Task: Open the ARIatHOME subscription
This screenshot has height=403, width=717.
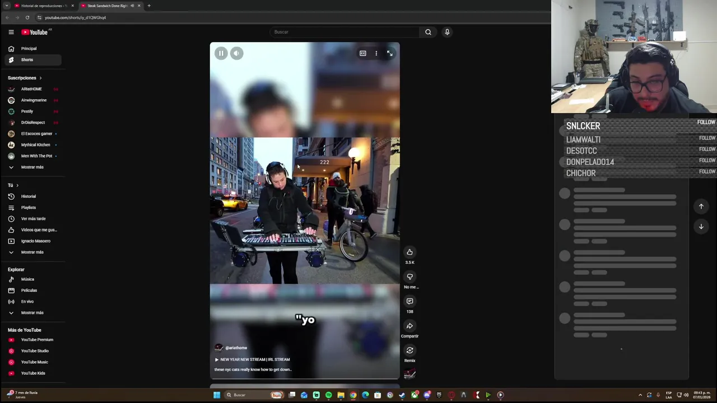Action: click(32, 89)
